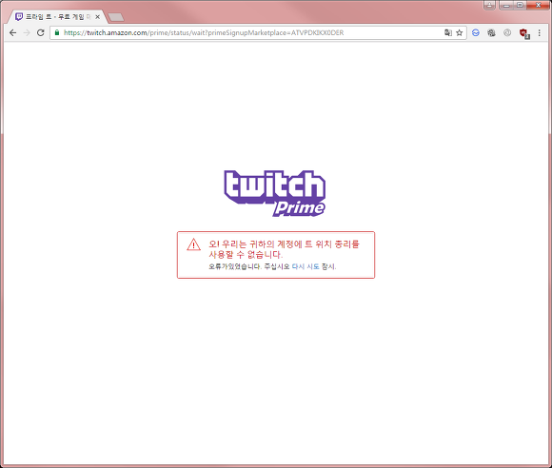
Task: Click the dark globe extension icon
Action: 491,32
